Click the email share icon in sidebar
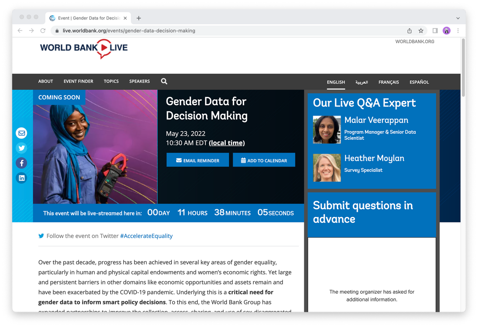Viewport: 478px width, 327px height. [x=22, y=133]
